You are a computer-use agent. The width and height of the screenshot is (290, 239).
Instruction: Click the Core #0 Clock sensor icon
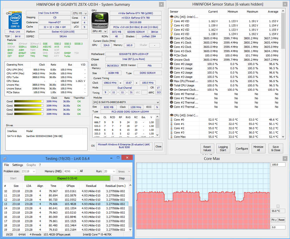click(171, 38)
